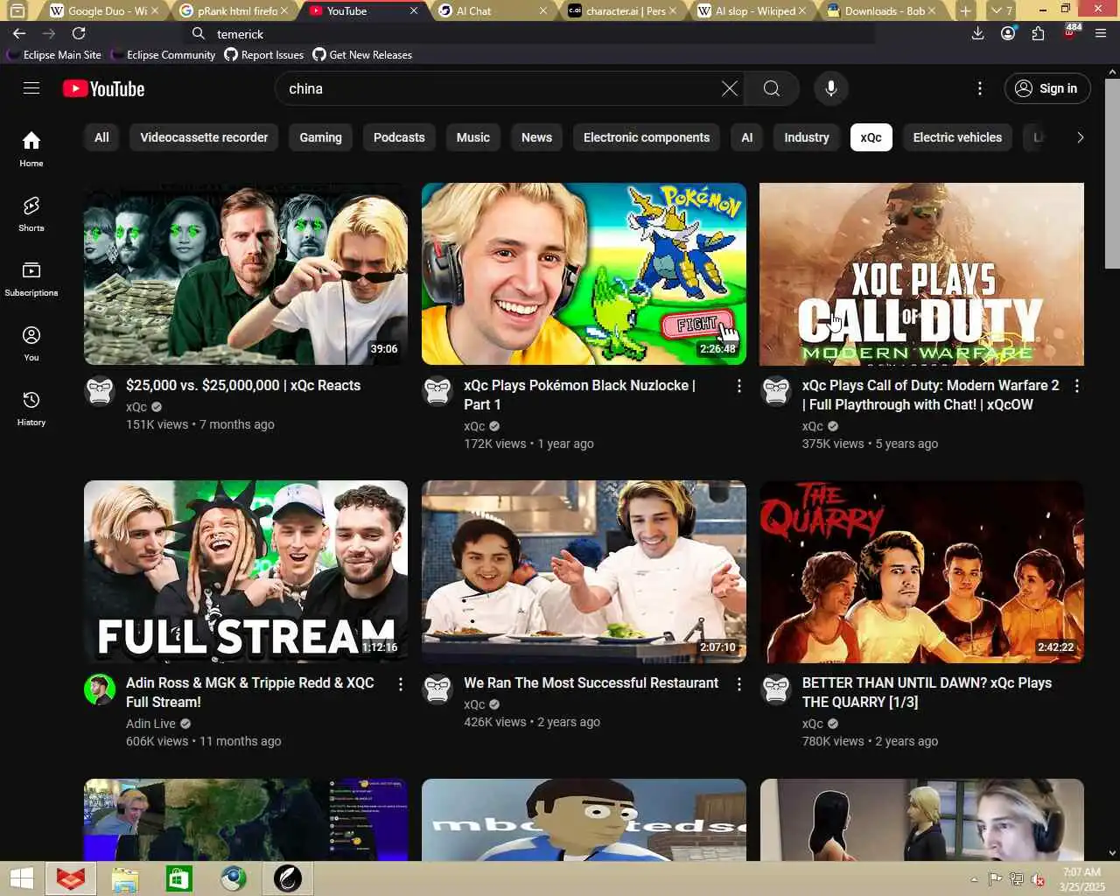Click the magnifier search button
This screenshot has height=896, width=1120.
(772, 88)
